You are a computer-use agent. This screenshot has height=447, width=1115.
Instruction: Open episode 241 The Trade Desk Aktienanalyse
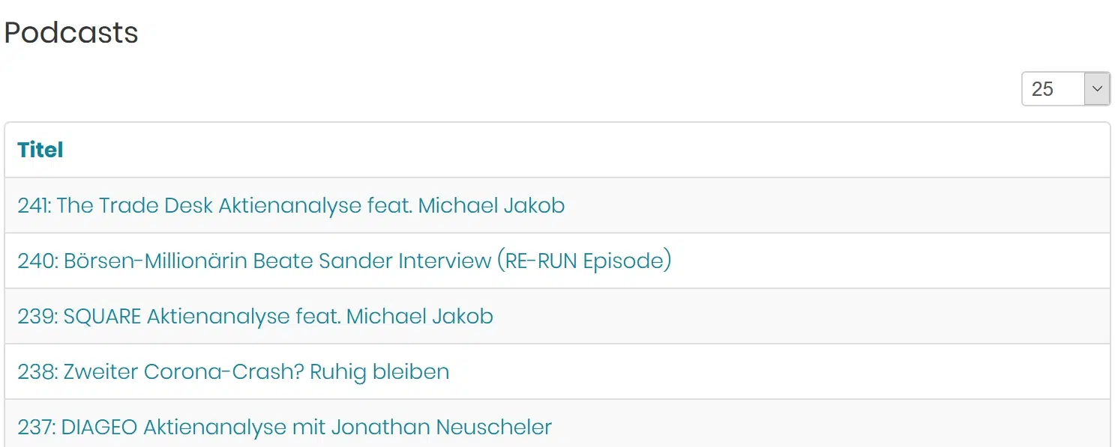click(291, 205)
